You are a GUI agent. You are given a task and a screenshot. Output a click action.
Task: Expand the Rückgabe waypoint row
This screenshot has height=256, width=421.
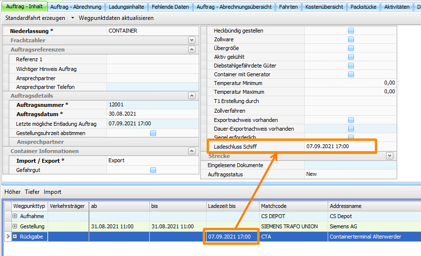pos(15,237)
